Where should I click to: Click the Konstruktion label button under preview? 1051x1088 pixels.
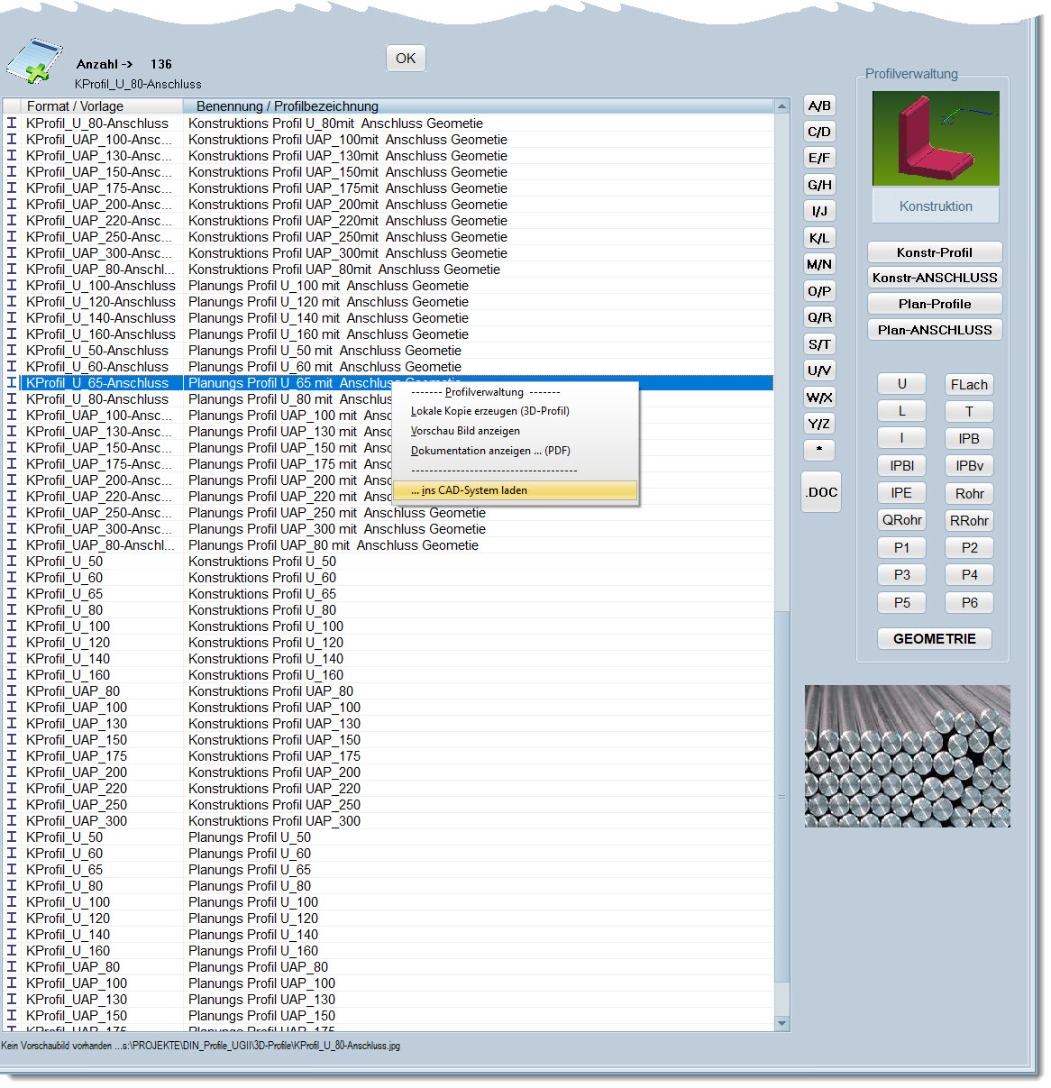tap(936, 206)
